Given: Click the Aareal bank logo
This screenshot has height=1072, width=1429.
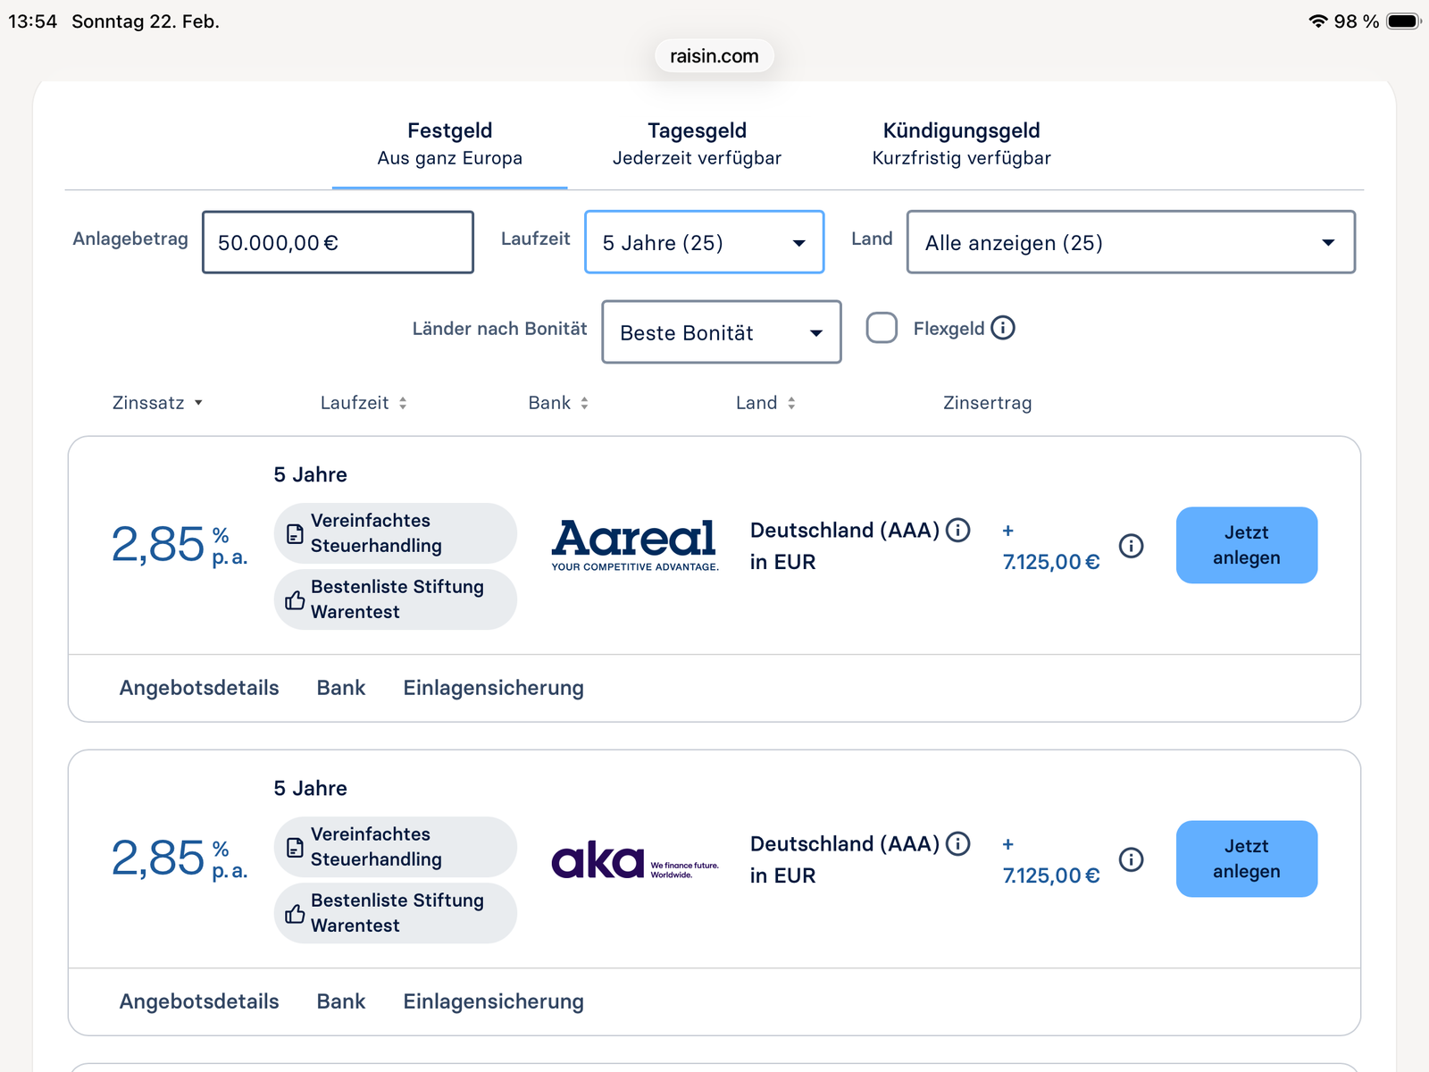Looking at the screenshot, I should click(x=634, y=544).
